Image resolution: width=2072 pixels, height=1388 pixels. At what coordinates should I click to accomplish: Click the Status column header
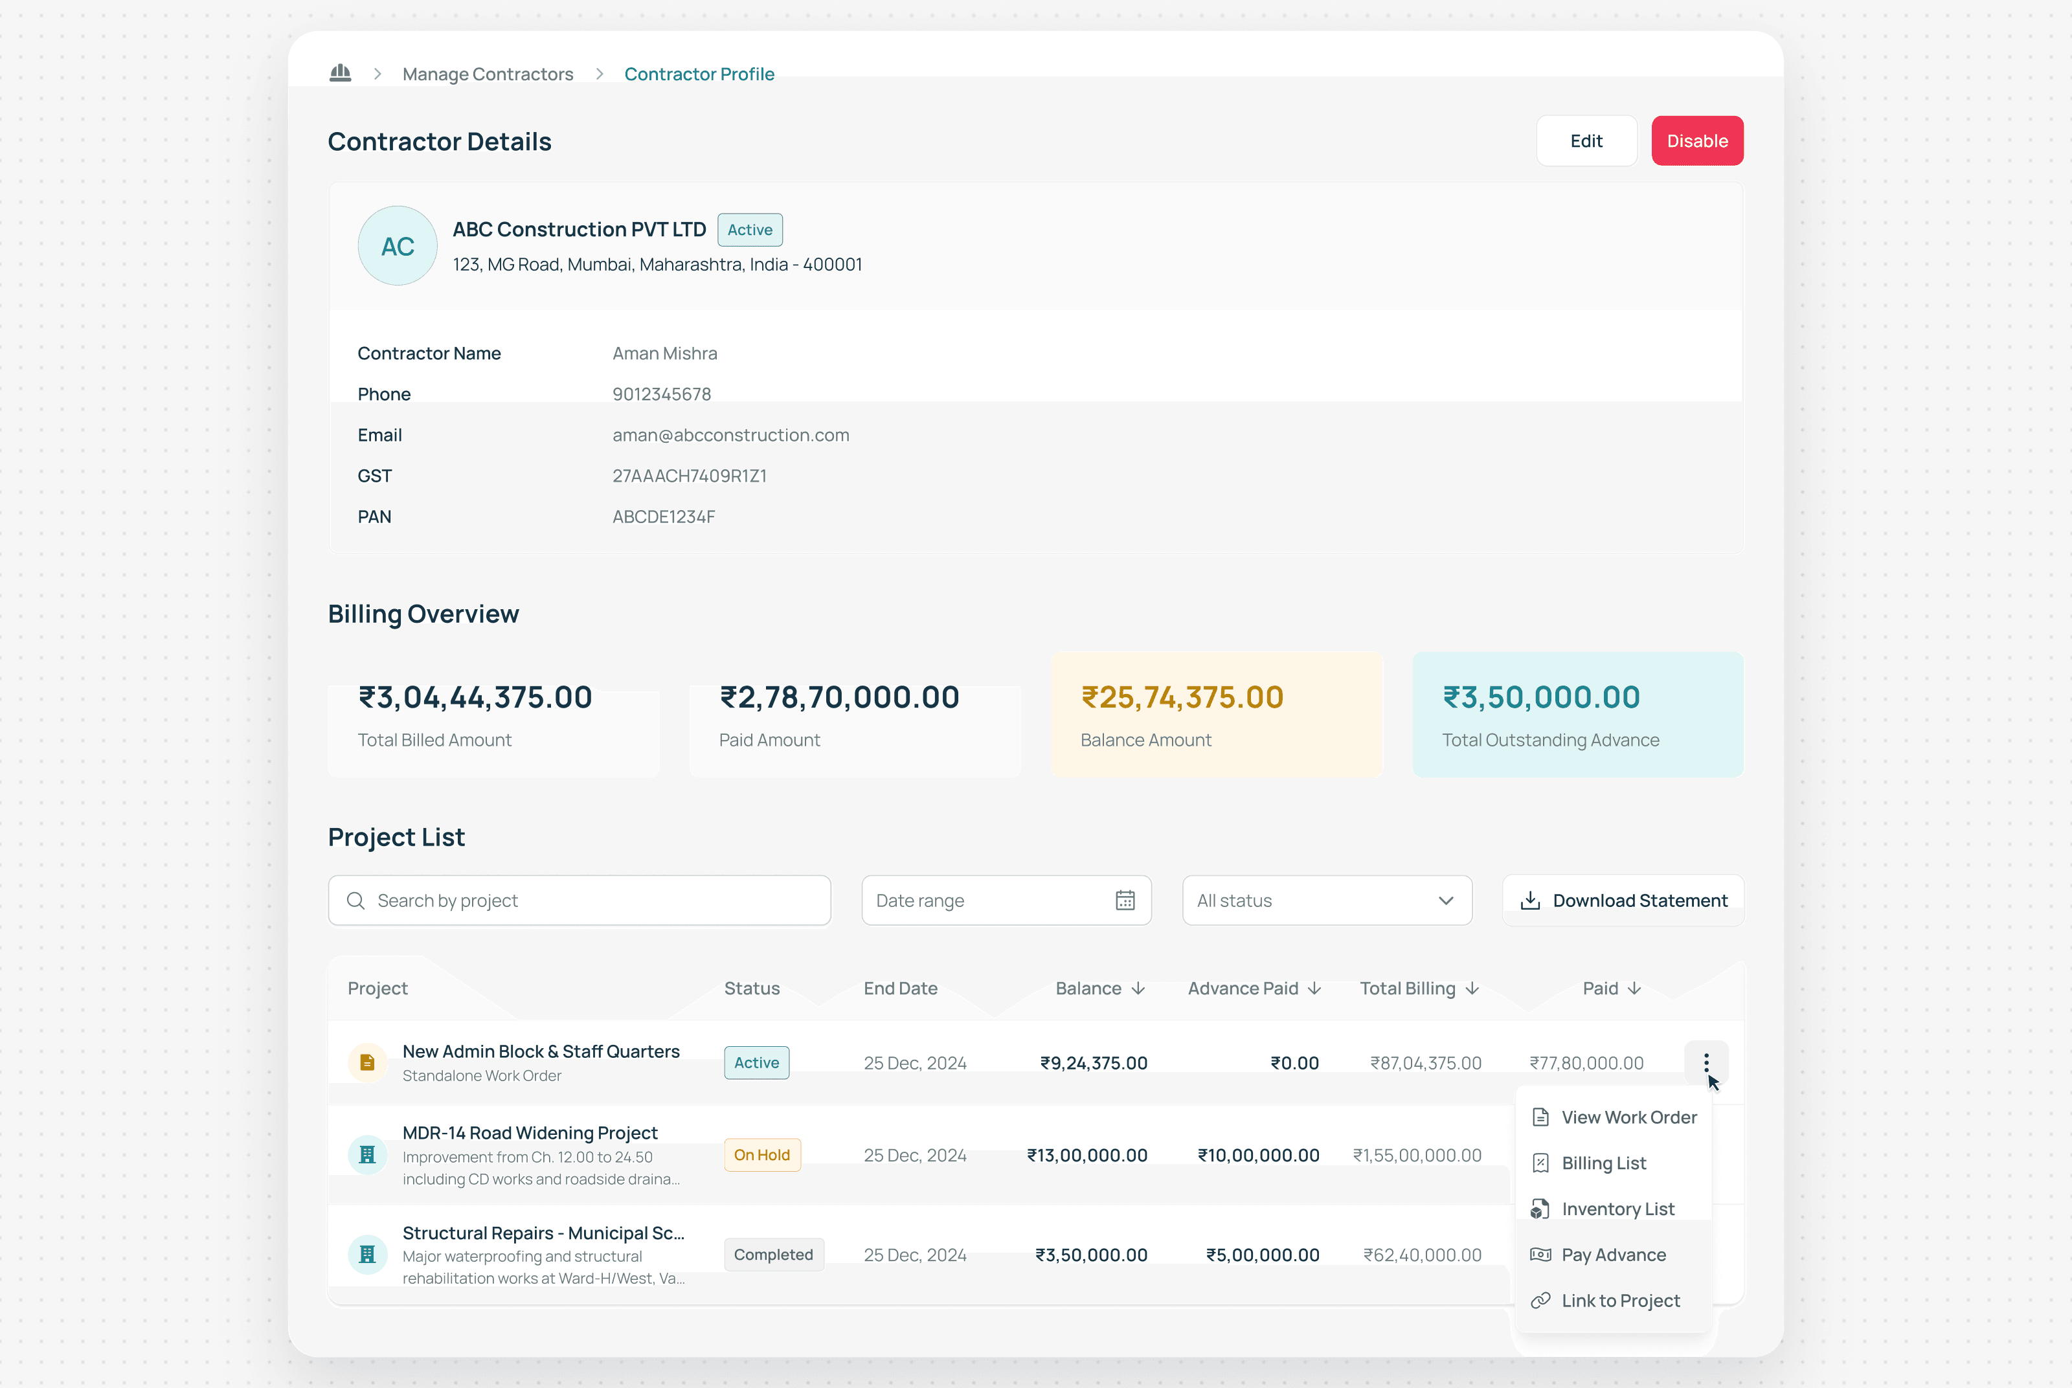pos(752,988)
